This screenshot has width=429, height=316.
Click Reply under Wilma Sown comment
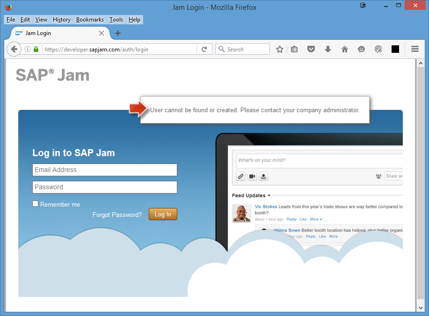(311, 237)
